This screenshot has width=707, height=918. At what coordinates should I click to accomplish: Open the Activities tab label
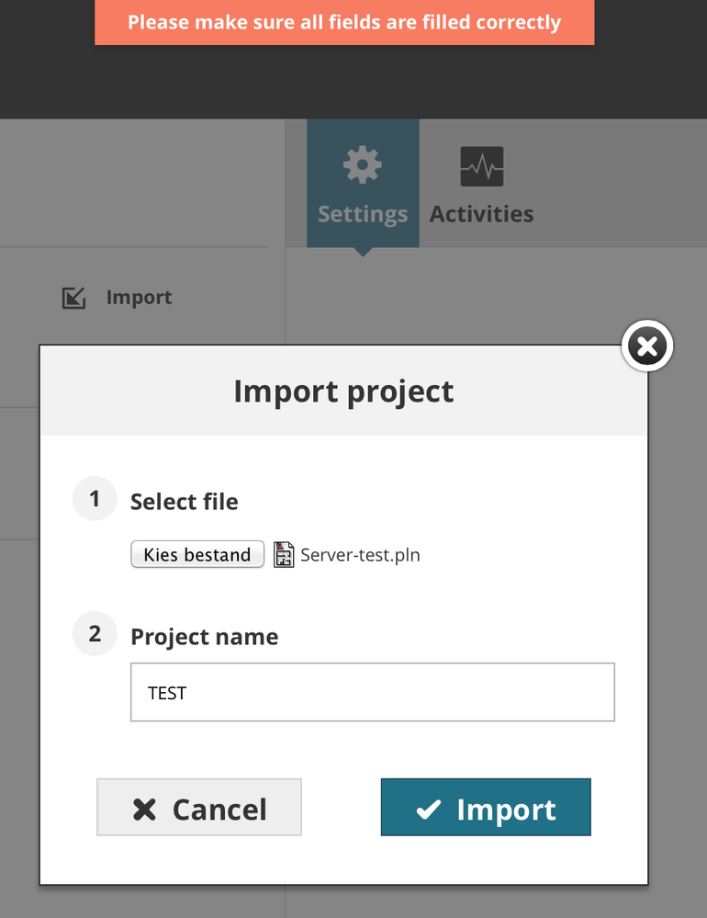[x=481, y=214]
